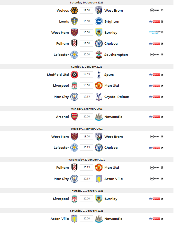This screenshot has height=225, width=174.
Task: Click the Leeds club crest
Action: 74,22
